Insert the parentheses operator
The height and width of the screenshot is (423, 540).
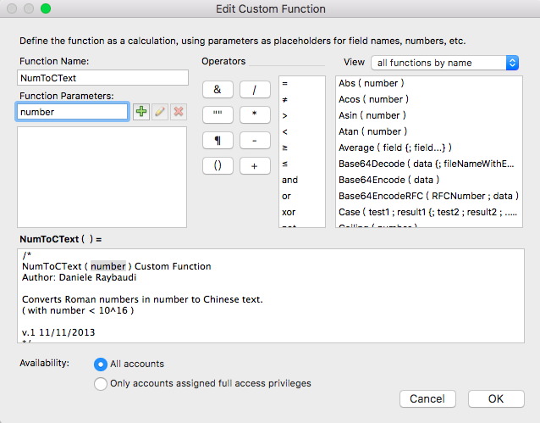pyautogui.click(x=218, y=166)
